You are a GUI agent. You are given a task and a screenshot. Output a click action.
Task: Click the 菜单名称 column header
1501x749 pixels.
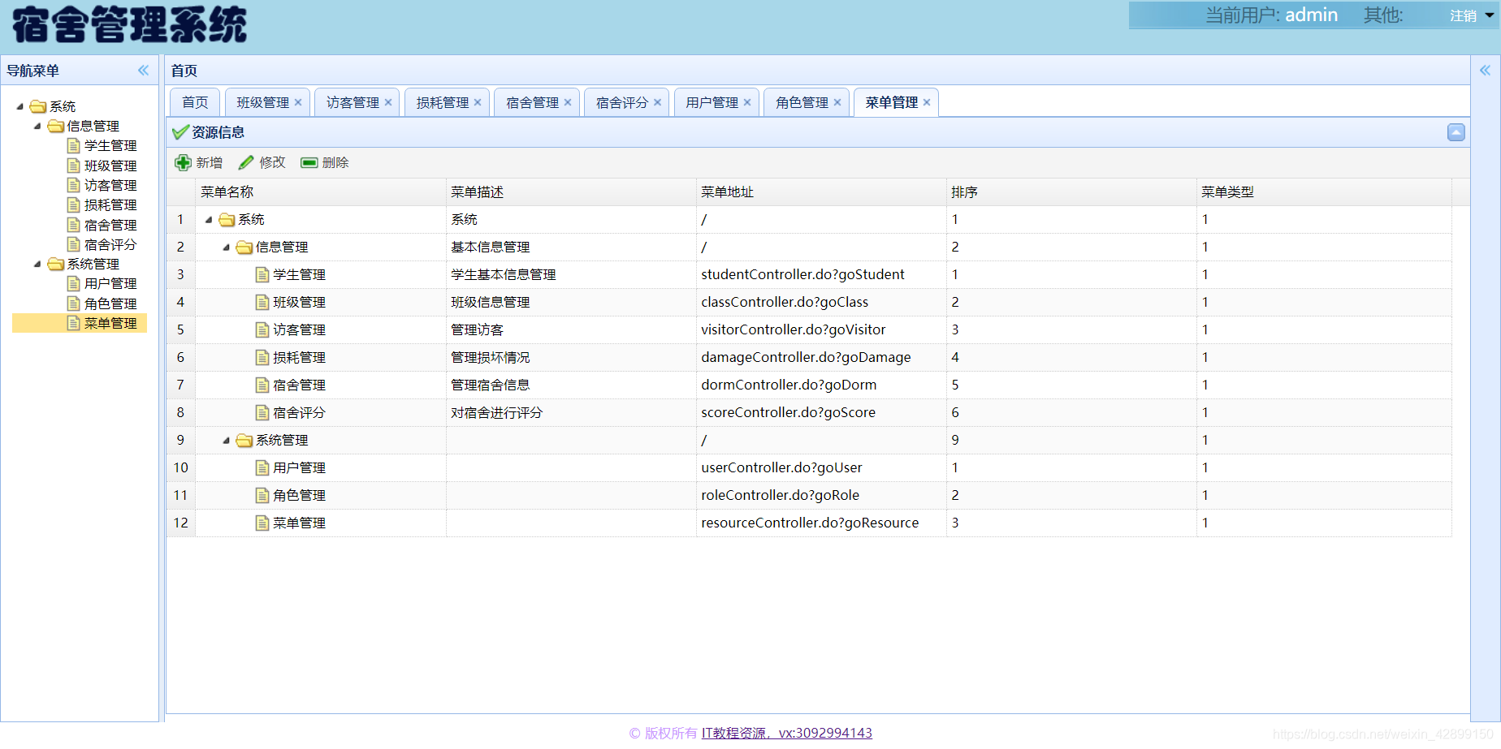[x=321, y=192]
